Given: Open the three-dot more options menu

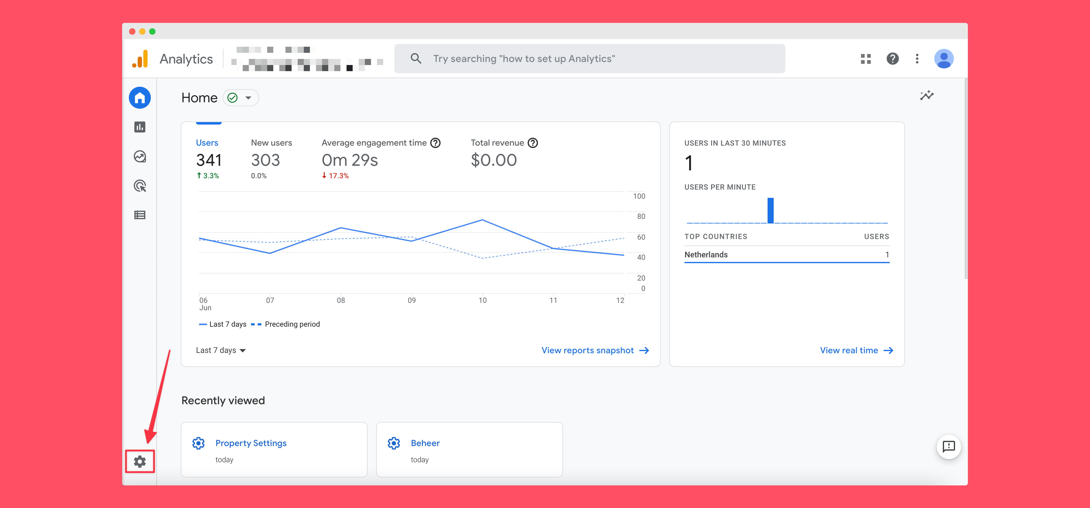Looking at the screenshot, I should [917, 59].
